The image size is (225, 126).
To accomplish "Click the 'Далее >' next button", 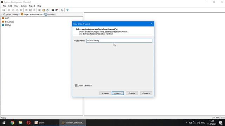I will tap(118, 93).
